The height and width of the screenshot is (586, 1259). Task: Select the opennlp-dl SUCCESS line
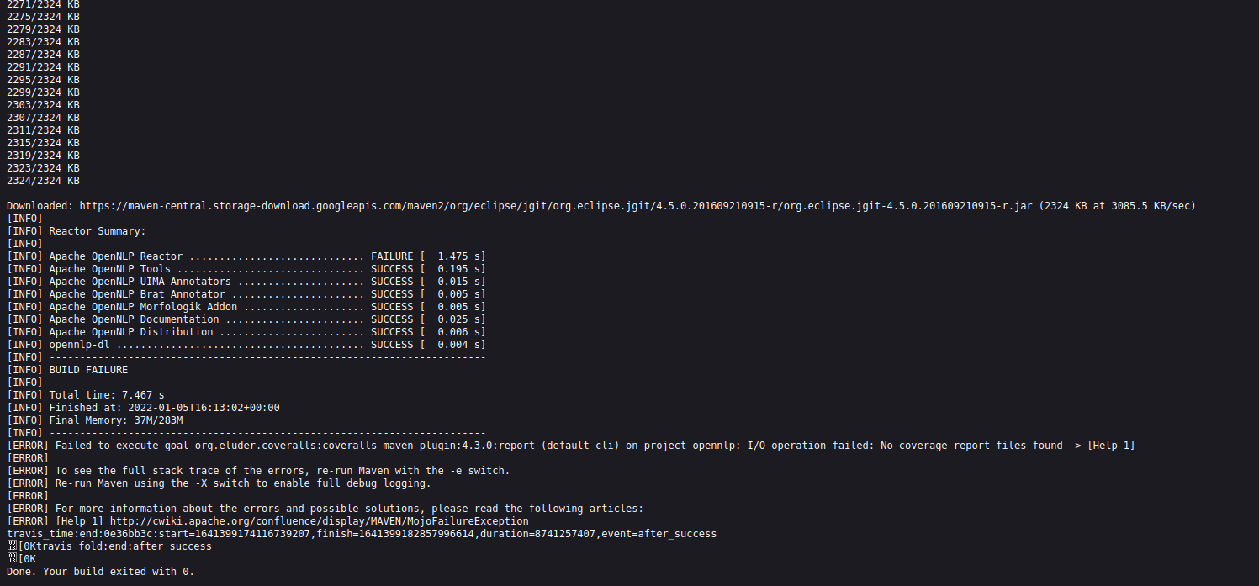tap(246, 345)
